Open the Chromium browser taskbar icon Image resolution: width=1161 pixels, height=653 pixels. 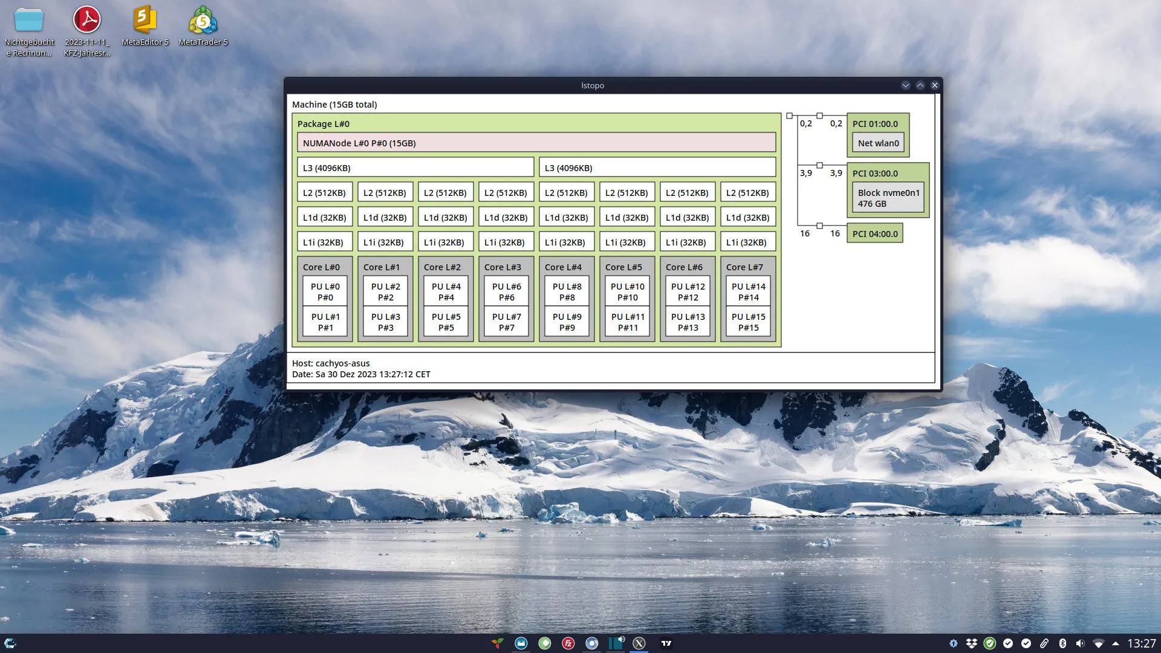tap(592, 643)
